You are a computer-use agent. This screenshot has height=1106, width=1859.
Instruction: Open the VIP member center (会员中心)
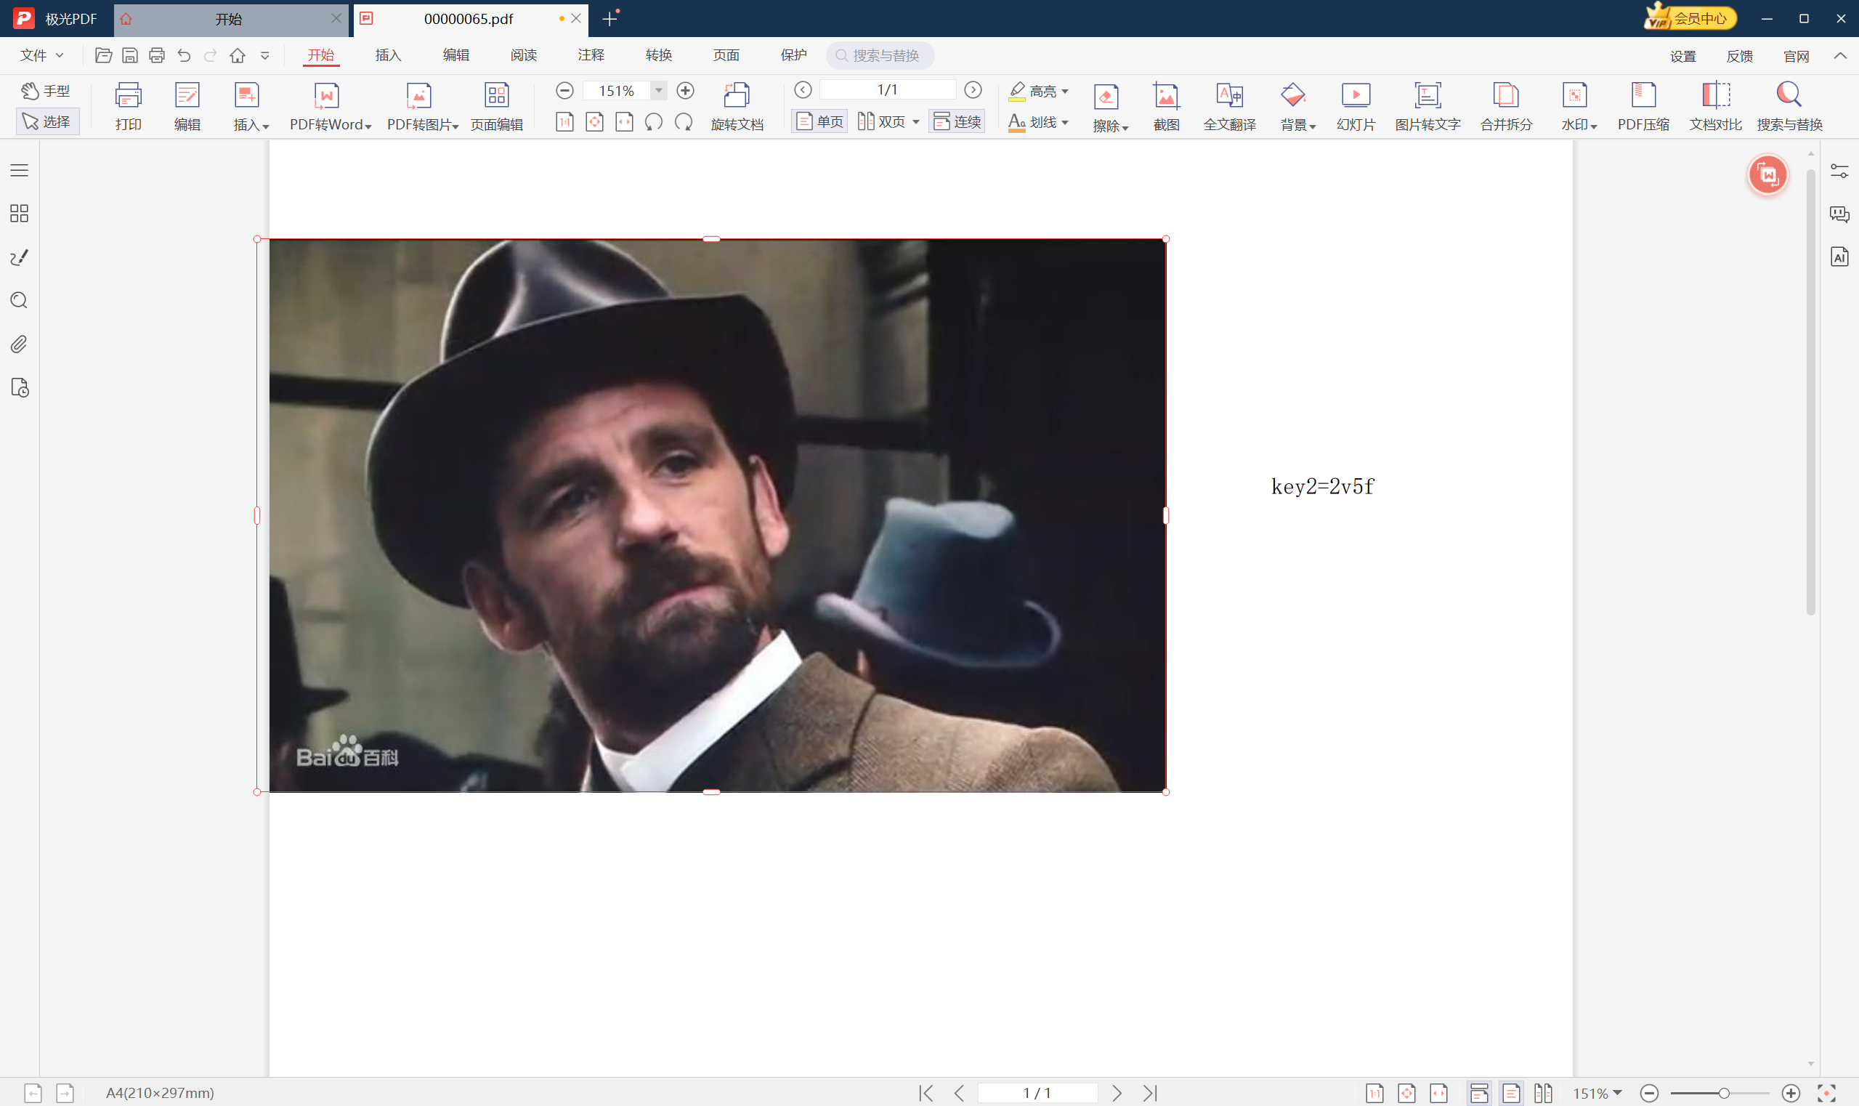pos(1690,18)
